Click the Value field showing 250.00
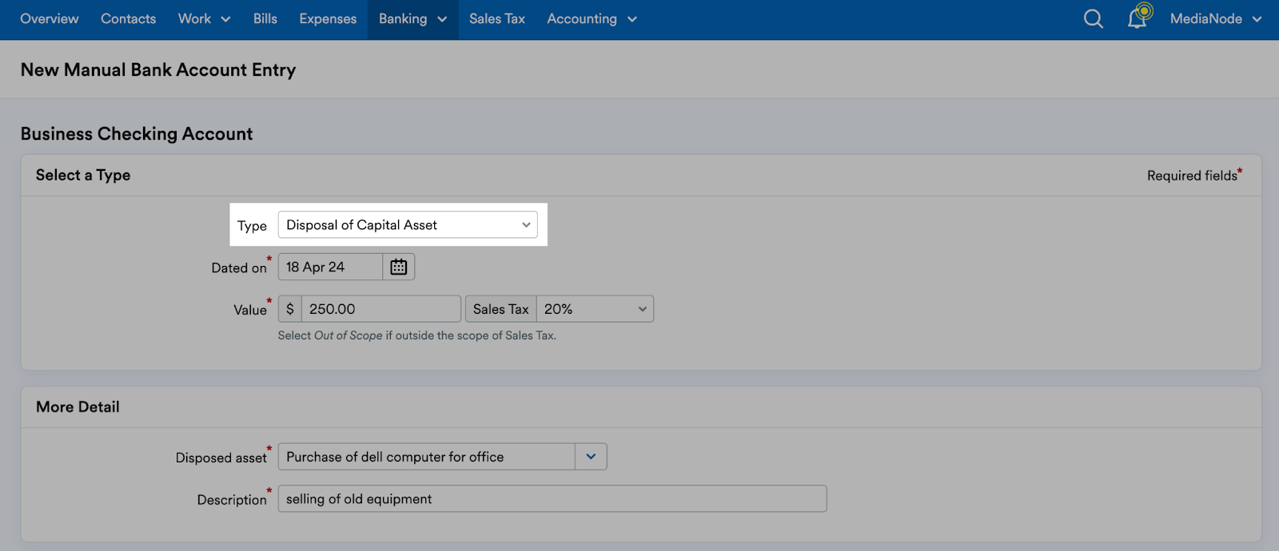Image resolution: width=1279 pixels, height=551 pixels. pyautogui.click(x=381, y=309)
